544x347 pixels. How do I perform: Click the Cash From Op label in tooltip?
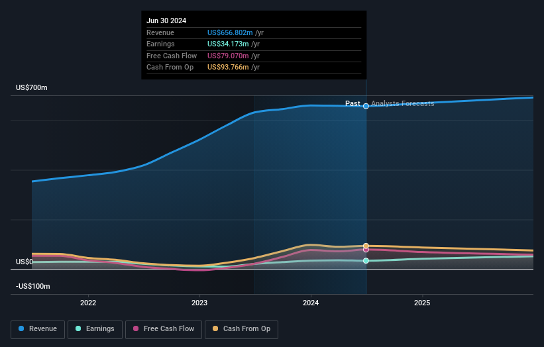170,68
